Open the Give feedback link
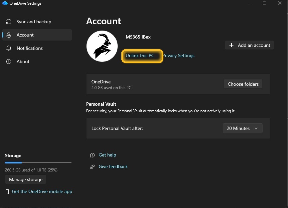 113,166
